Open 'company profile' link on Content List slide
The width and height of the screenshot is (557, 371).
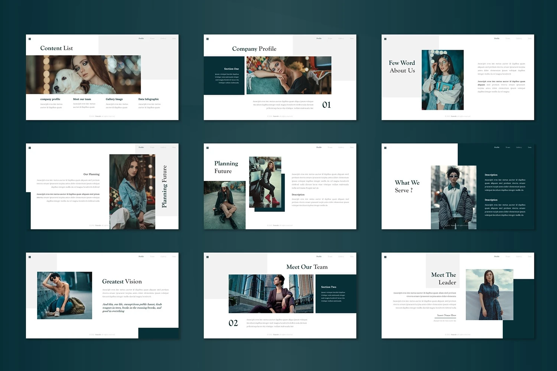point(50,99)
